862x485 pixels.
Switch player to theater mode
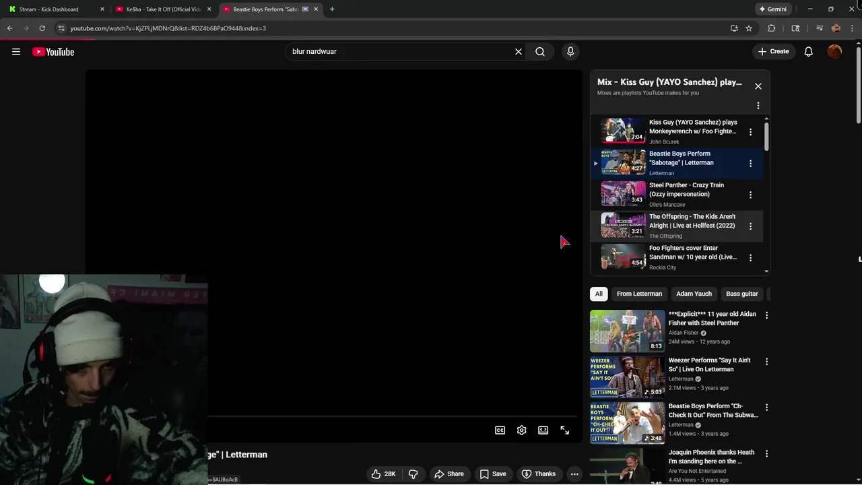tap(543, 430)
